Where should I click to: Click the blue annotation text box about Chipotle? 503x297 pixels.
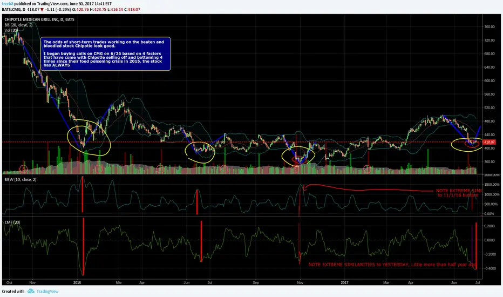(x=106, y=53)
